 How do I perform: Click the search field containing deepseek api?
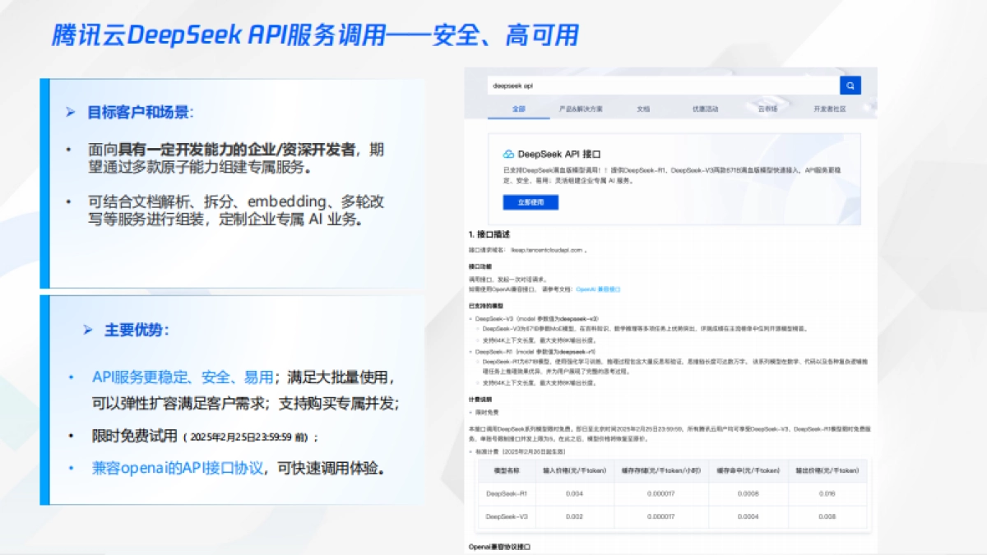click(658, 85)
